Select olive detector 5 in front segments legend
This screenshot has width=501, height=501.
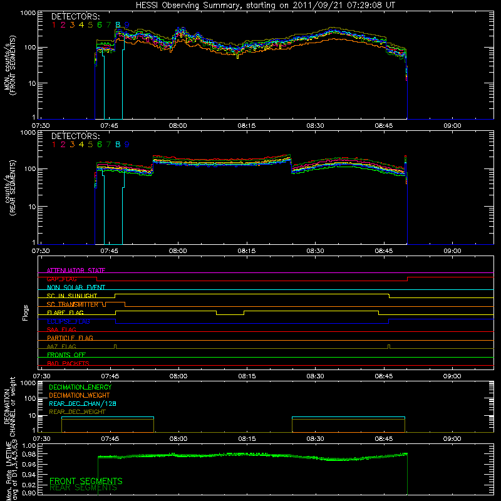(90, 25)
